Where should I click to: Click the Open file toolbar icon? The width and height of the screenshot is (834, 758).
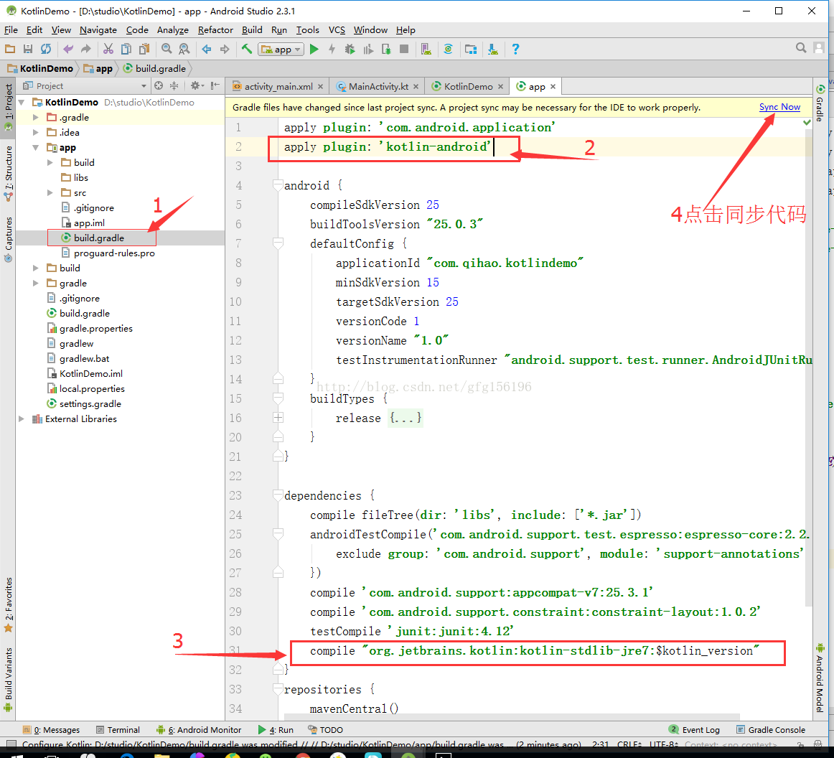(10, 49)
